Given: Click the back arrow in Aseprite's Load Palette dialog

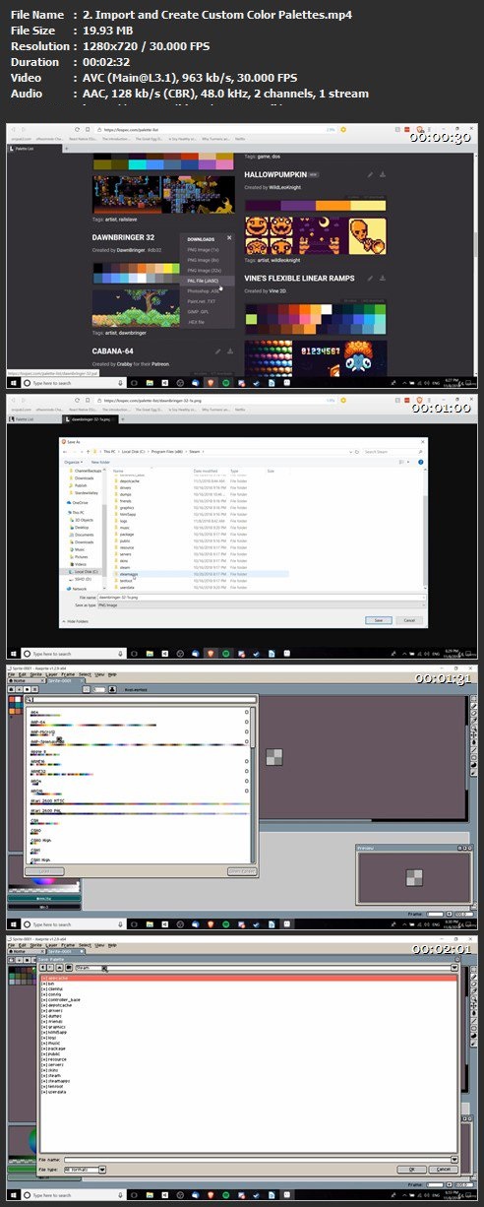Looking at the screenshot, I should 43,969.
